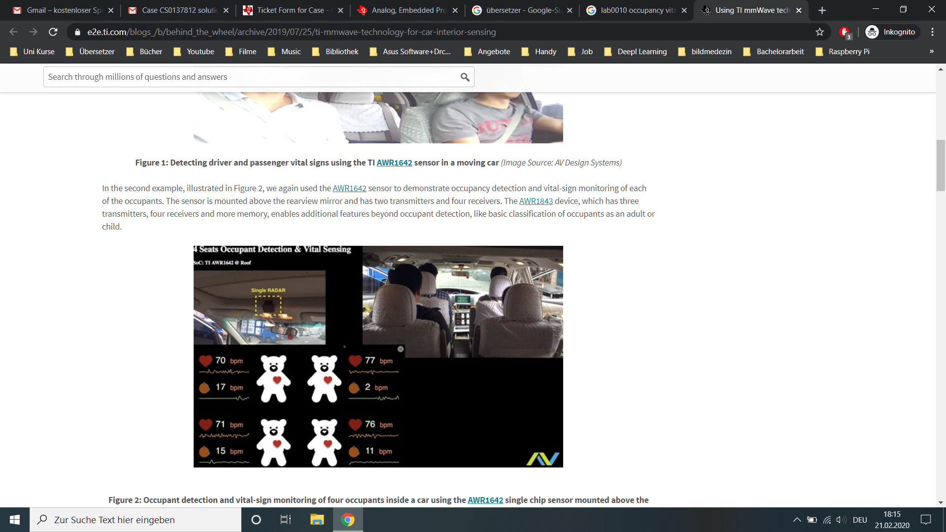Open Task View in the taskbar
946x532 pixels.
point(286,520)
